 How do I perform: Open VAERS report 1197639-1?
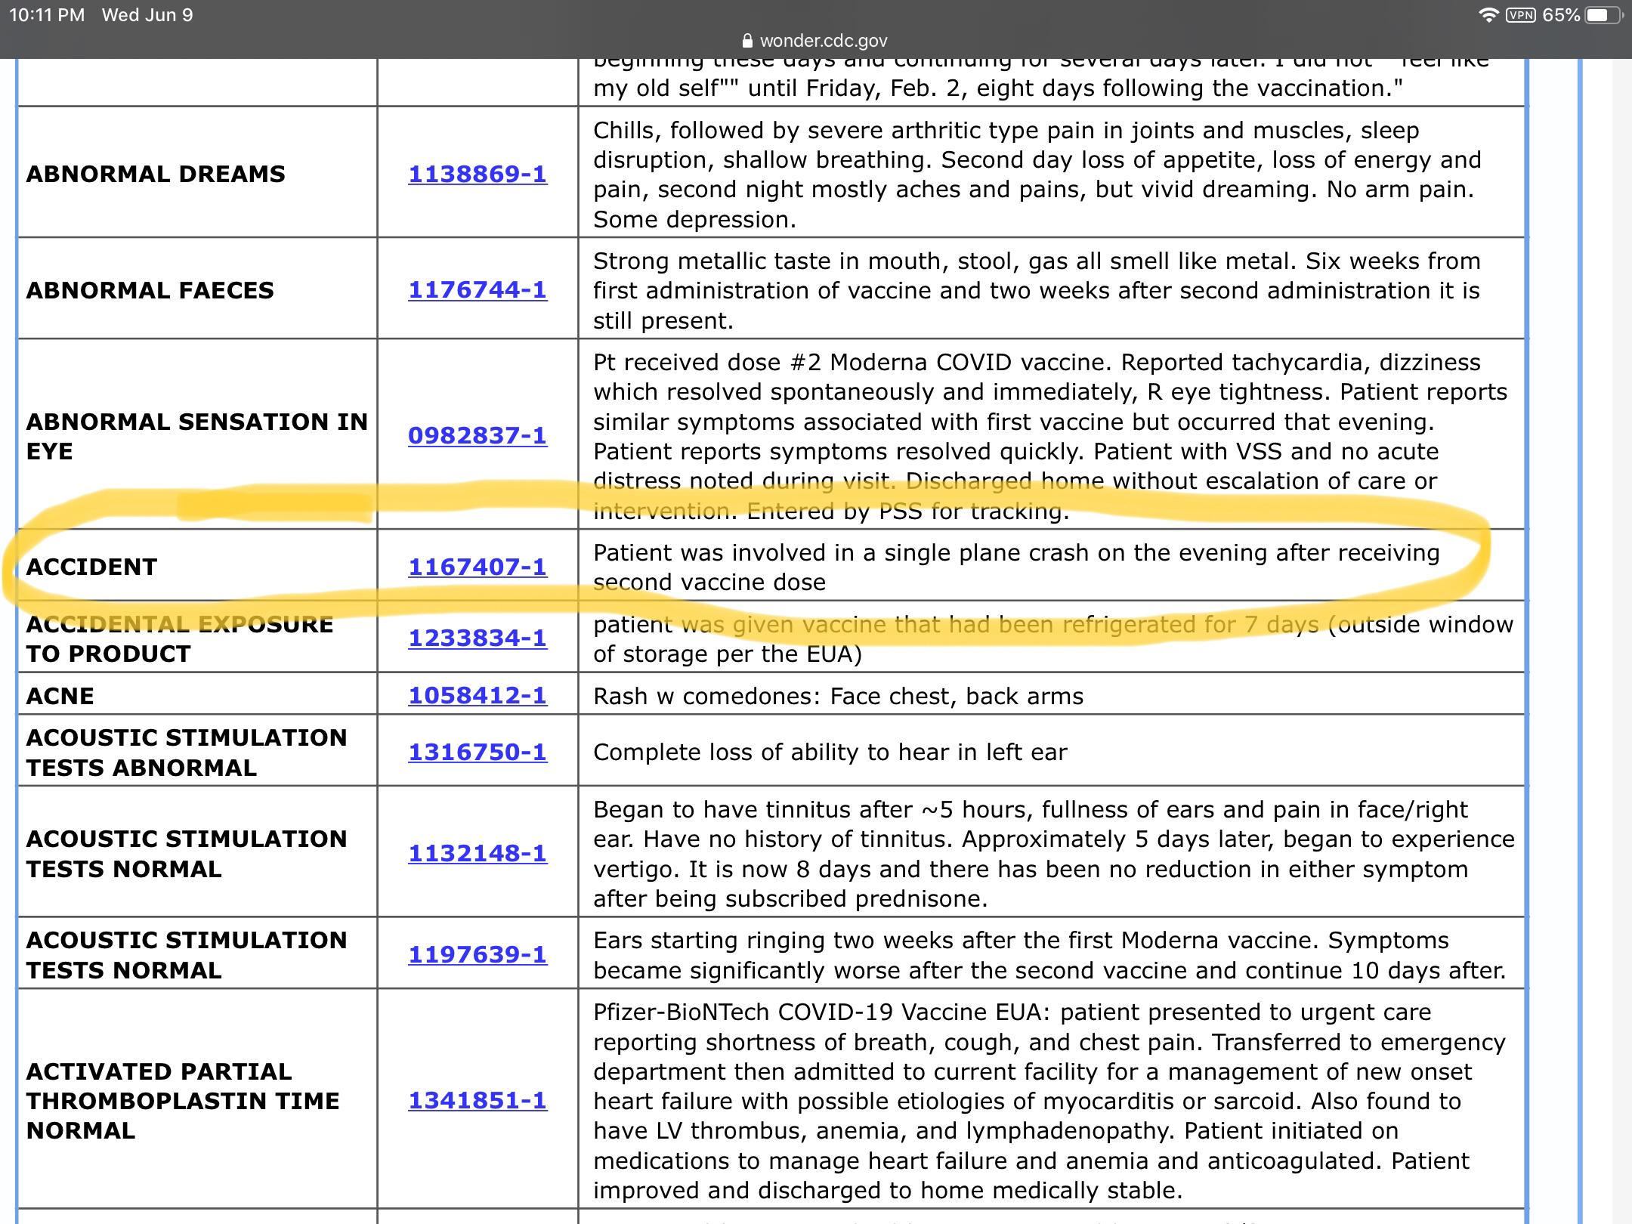pyautogui.click(x=478, y=954)
